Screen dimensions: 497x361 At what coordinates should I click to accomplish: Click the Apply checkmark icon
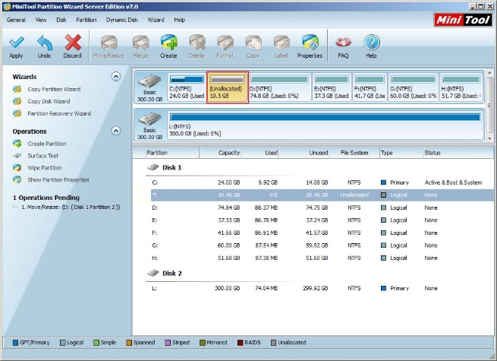(16, 43)
